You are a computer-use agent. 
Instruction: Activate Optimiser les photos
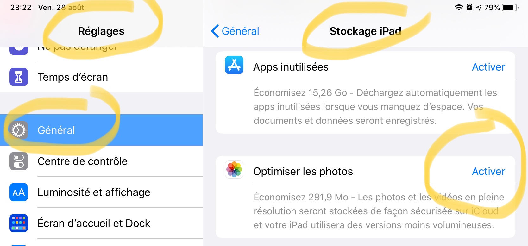(x=488, y=172)
